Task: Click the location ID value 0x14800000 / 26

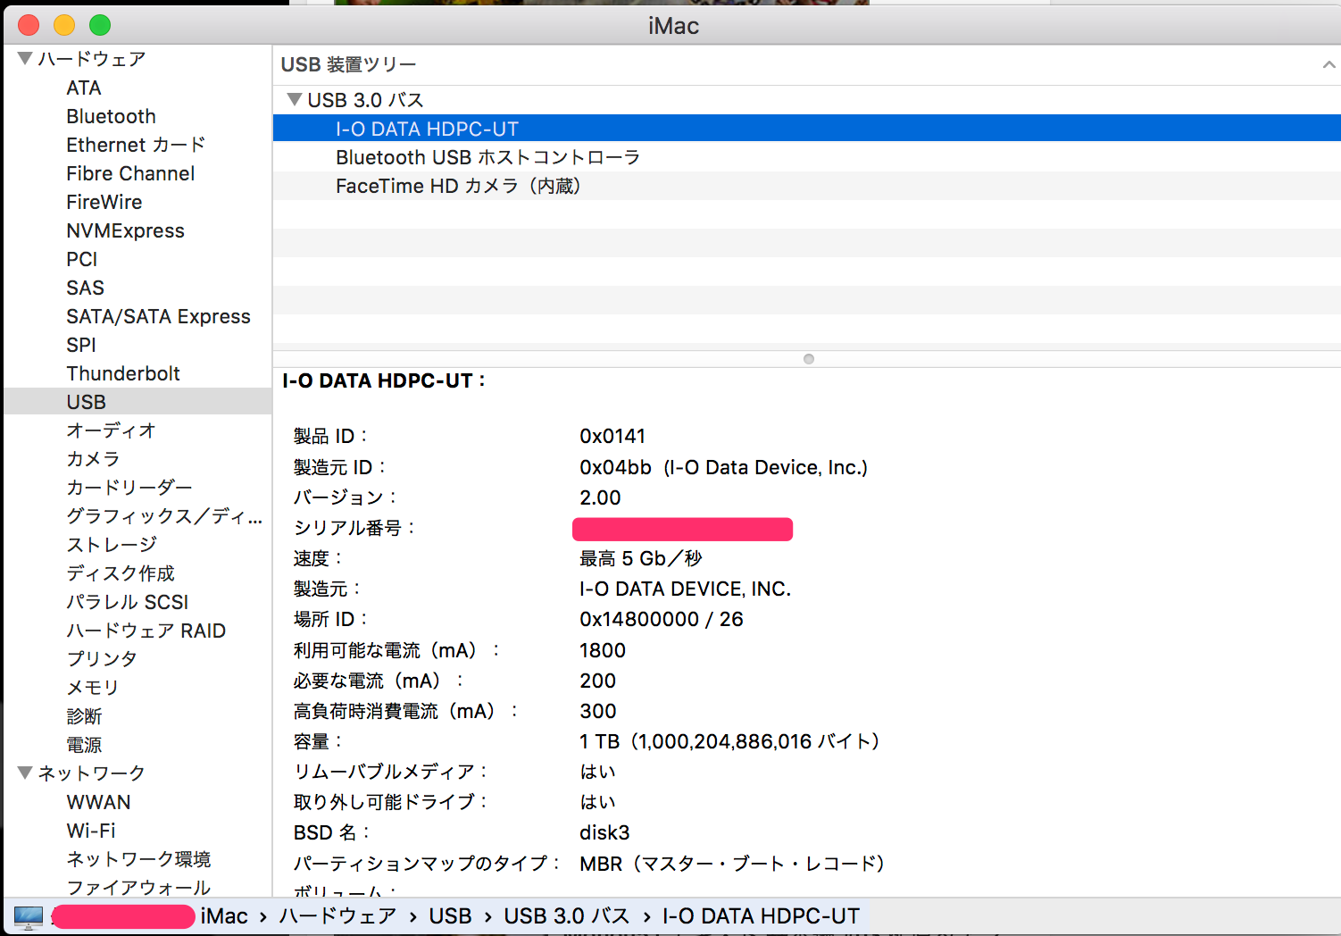Action: (x=662, y=619)
